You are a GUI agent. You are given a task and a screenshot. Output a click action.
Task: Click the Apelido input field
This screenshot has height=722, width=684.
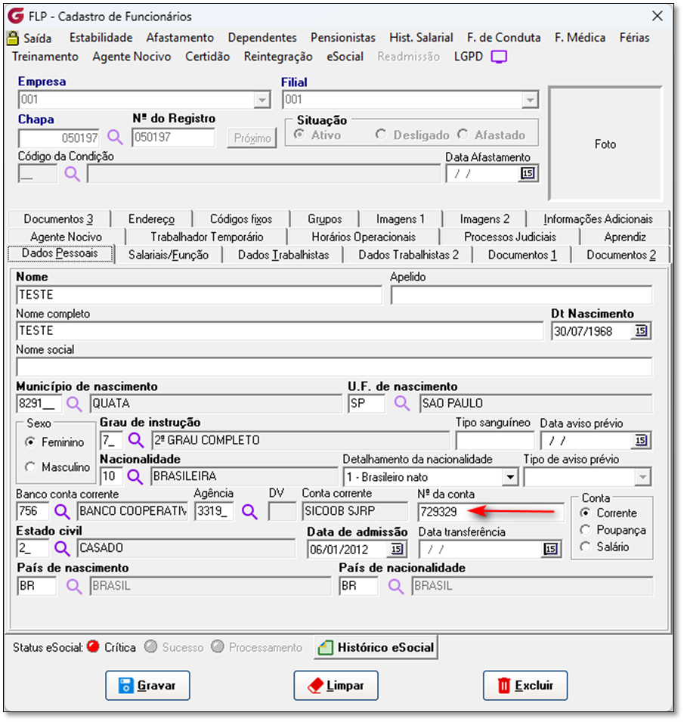click(521, 295)
